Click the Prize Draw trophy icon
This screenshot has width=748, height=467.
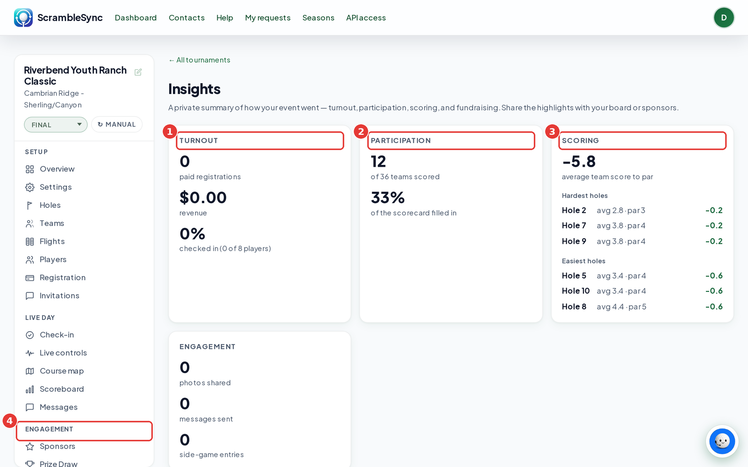(x=30, y=464)
